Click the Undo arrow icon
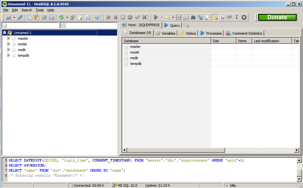This screenshot has width=303, height=188. pos(44,18)
